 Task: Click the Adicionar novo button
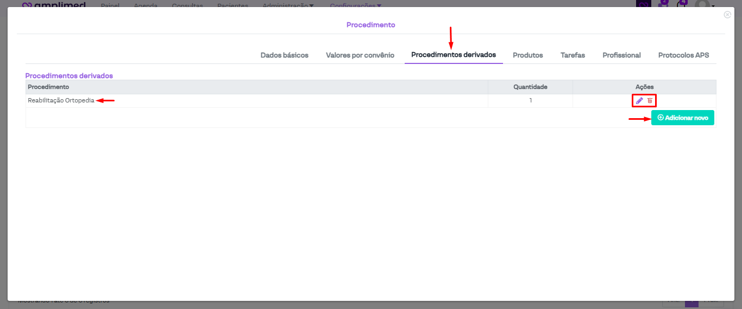tap(682, 118)
